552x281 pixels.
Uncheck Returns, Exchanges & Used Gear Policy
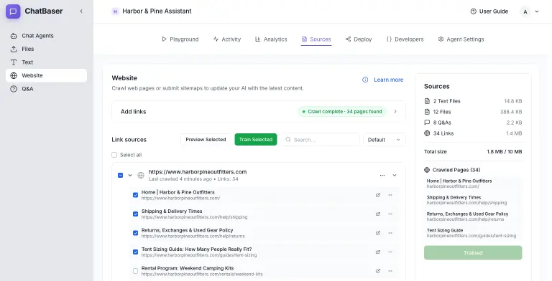136,233
